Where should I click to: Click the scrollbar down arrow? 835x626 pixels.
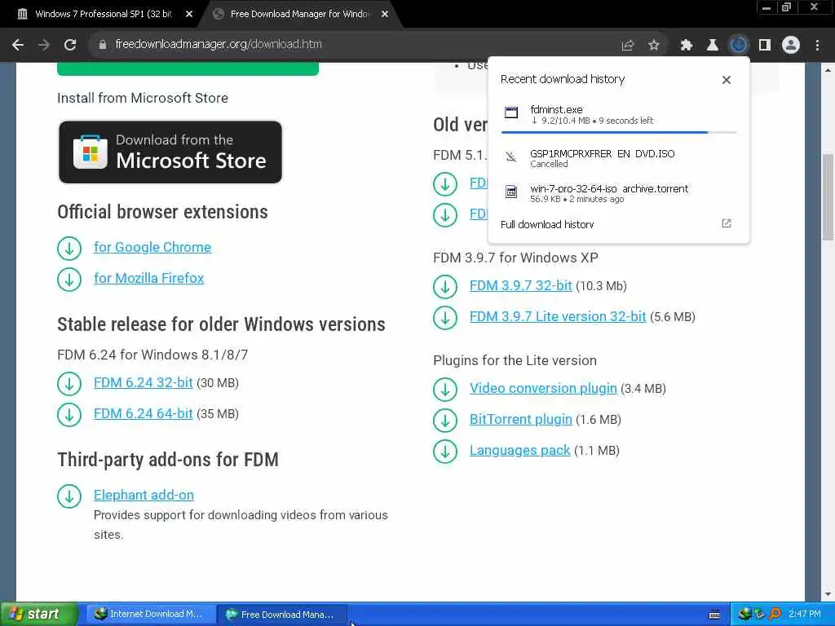tap(828, 593)
